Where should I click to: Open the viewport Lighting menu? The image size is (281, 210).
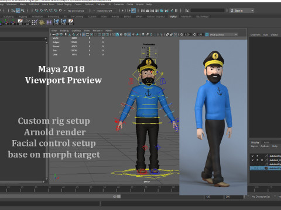point(76,30)
